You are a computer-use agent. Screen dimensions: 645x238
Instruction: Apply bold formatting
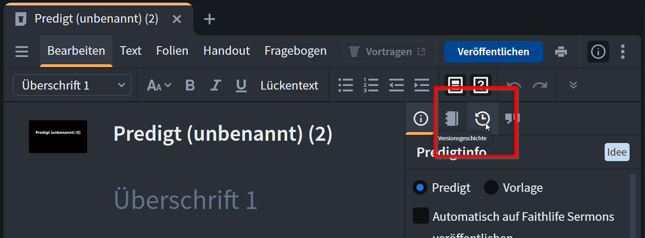(190, 85)
